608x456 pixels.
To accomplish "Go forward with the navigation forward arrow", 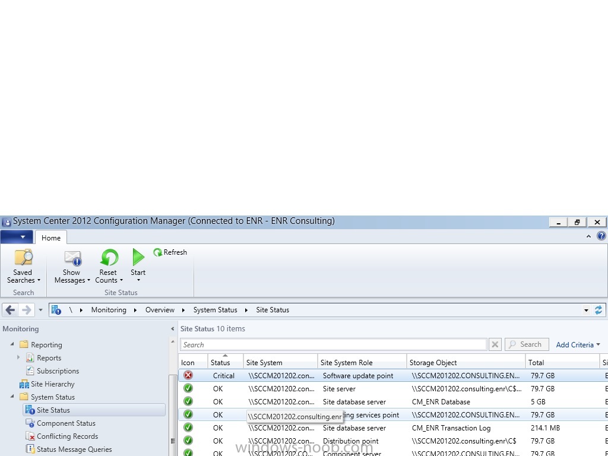I will pos(26,310).
